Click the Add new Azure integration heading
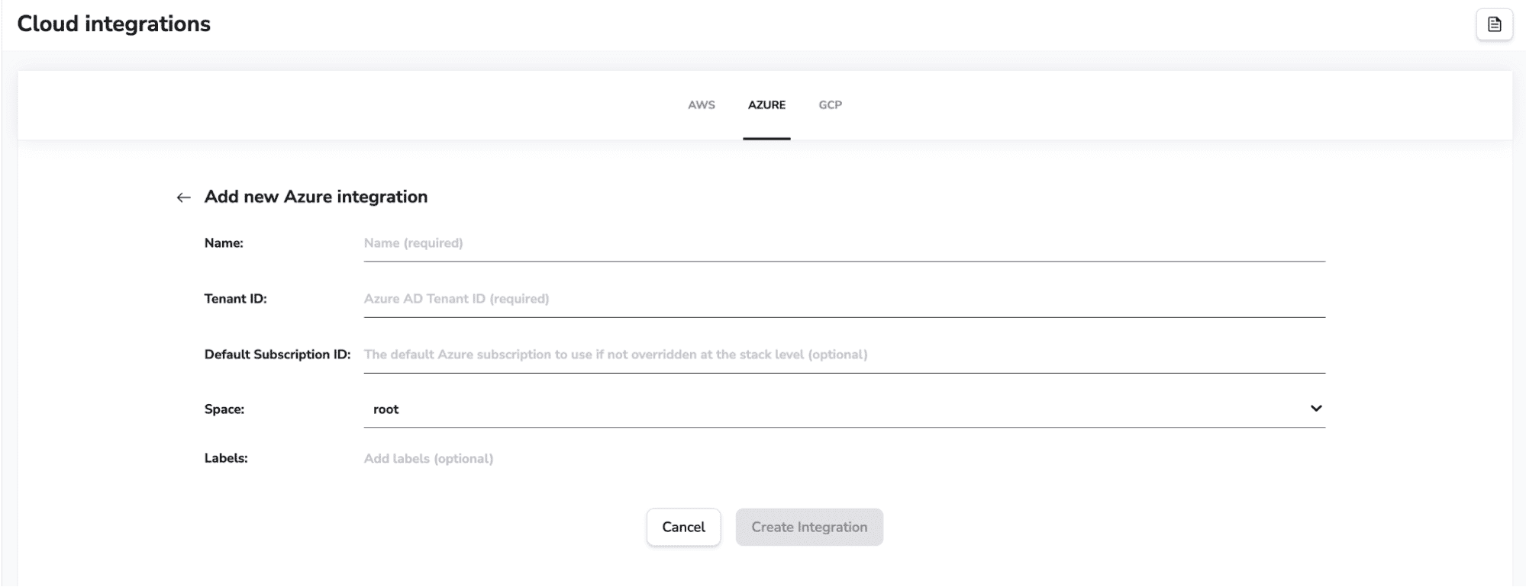 click(x=316, y=197)
